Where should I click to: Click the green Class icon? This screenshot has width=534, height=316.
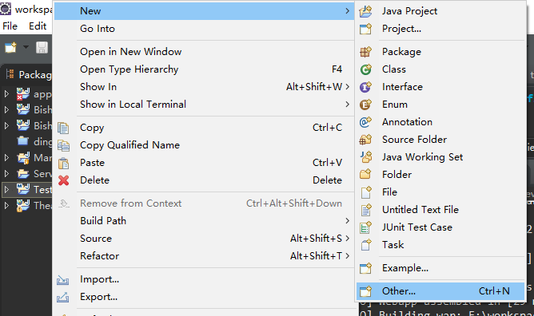[x=366, y=69]
